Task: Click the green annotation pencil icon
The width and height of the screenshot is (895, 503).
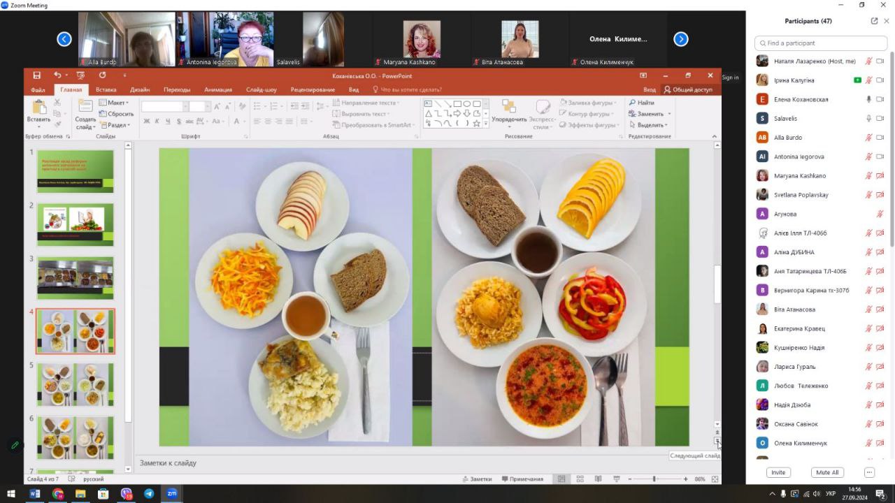Action: pos(14,445)
